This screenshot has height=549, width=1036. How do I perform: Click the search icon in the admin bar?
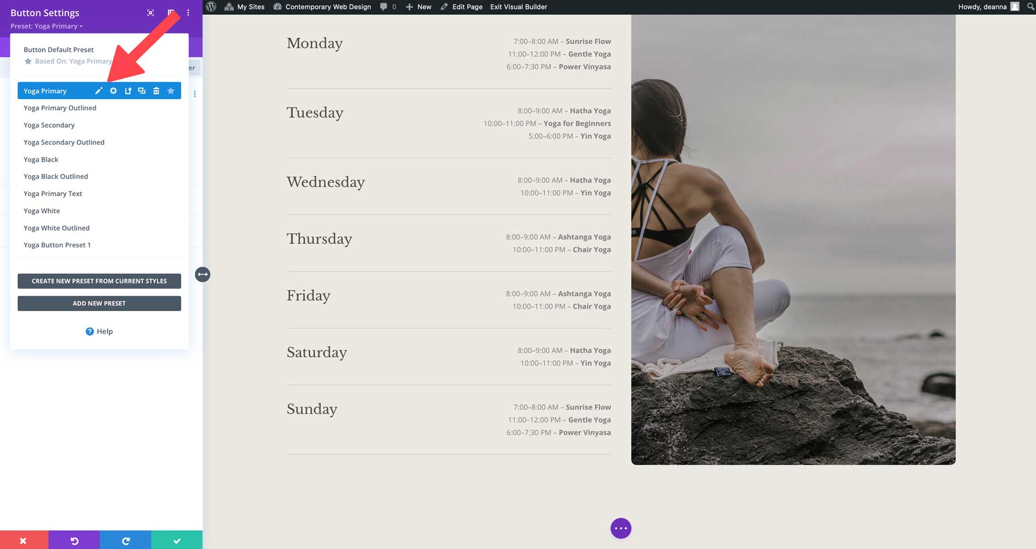tap(1030, 6)
